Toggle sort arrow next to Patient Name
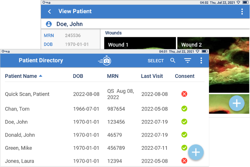The width and height of the screenshot is (250, 167). 41,76
